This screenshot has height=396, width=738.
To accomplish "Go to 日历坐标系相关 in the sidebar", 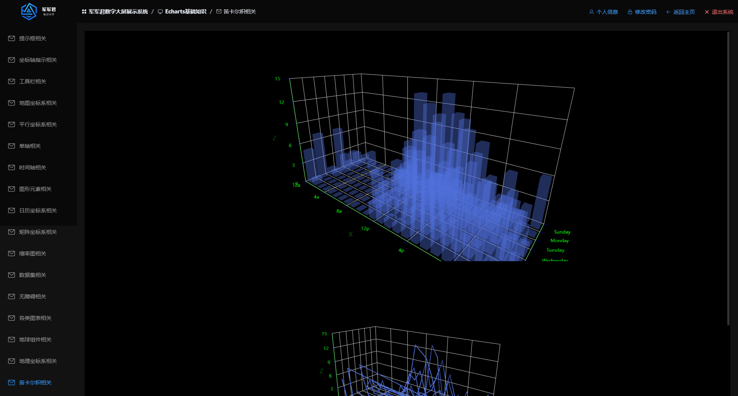I will [38, 210].
